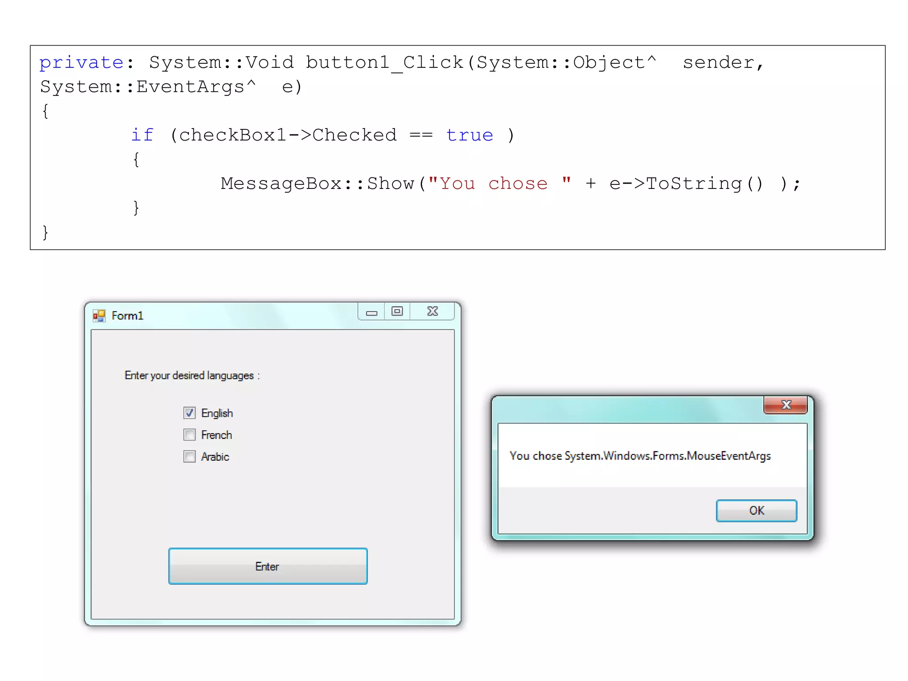The image size is (908, 681).
Task: Click the Form1 title text
Action: tap(128, 316)
